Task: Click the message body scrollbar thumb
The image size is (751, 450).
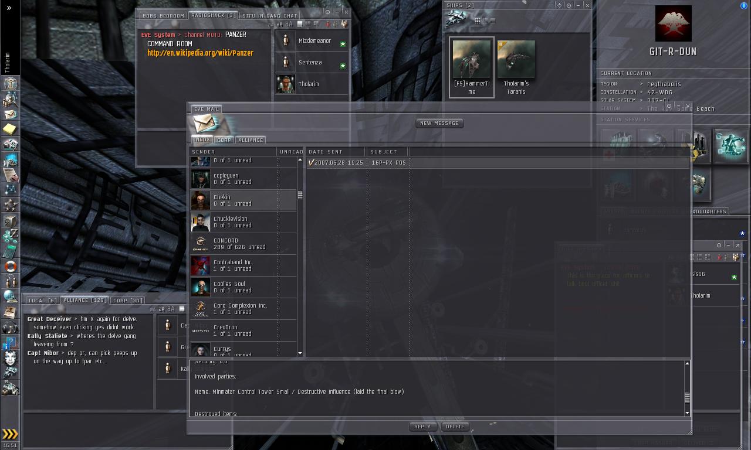Action: click(x=687, y=397)
